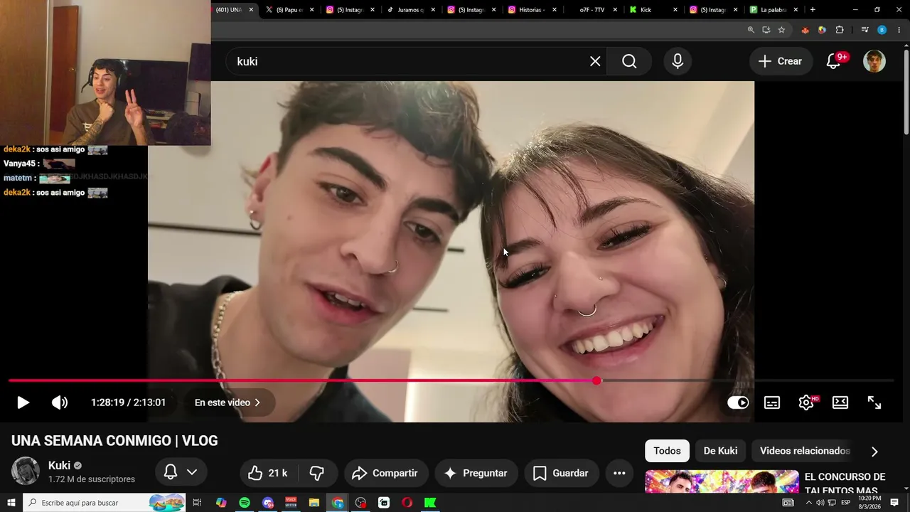Bookmark this page with the star
This screenshot has height=512, width=910.
(781, 30)
